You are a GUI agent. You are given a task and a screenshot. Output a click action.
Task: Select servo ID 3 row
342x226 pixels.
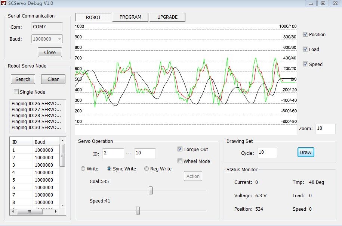(x=34, y=165)
